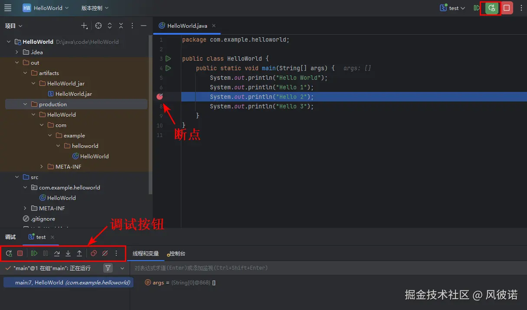Add new item in Project panel
This screenshot has height=310, width=527.
coord(85,26)
